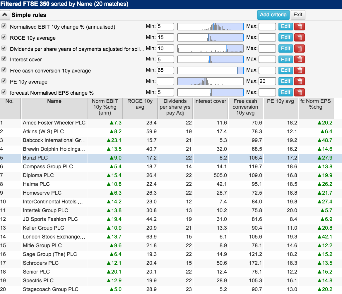Delete the PE 10y average rule
The width and height of the screenshot is (342, 294).
pyautogui.click(x=300, y=81)
